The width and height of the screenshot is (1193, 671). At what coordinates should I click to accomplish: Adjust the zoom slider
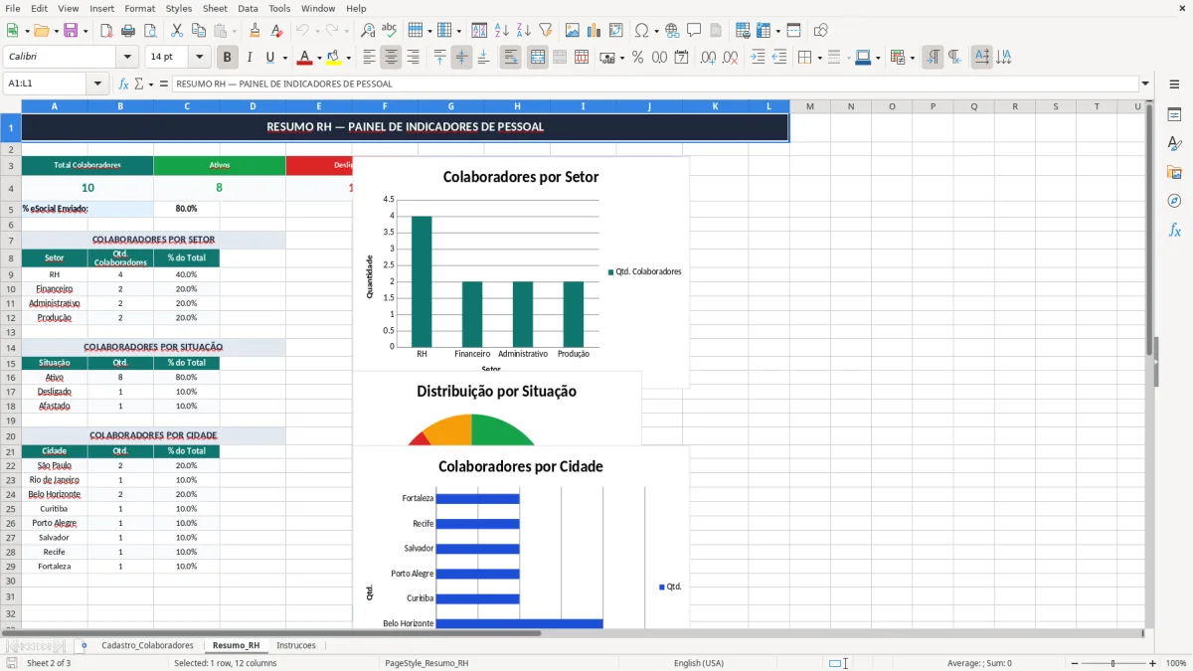[1112, 663]
